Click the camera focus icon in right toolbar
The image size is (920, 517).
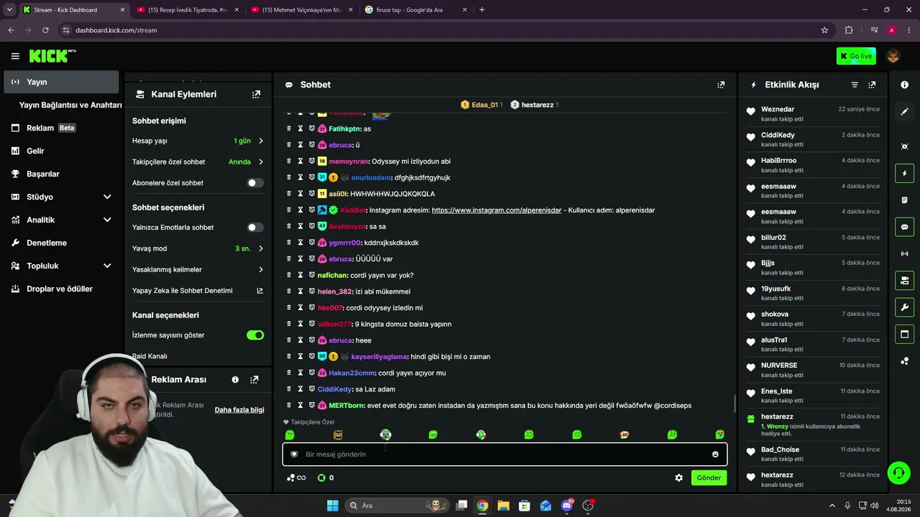coord(904,146)
